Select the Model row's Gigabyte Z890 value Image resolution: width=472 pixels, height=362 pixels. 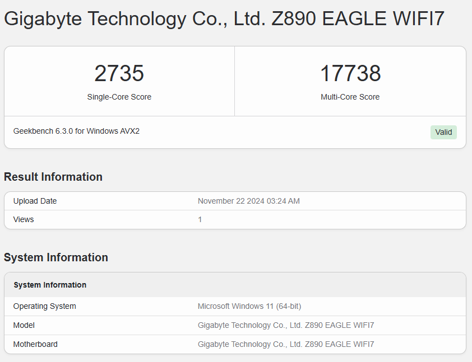tap(286, 325)
